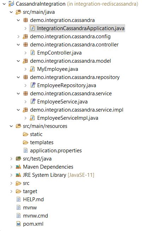Select the HELP.md file name
The height and width of the screenshot is (231, 145).
(33, 199)
